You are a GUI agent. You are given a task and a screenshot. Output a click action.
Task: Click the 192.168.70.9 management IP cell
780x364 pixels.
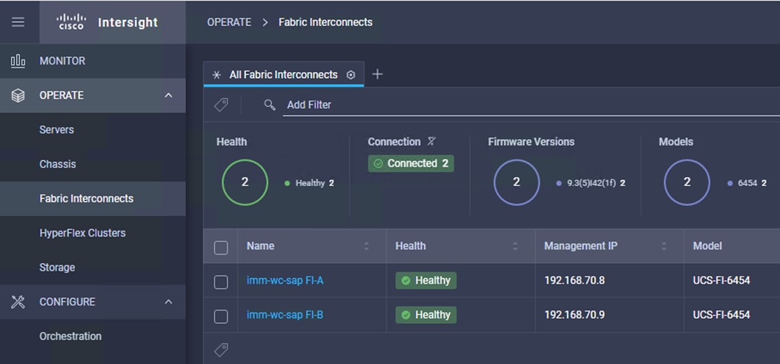click(x=575, y=315)
